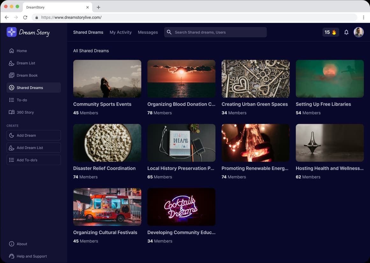Open 360 Story in the sidebar
The image size is (370, 263).
click(x=33, y=112)
